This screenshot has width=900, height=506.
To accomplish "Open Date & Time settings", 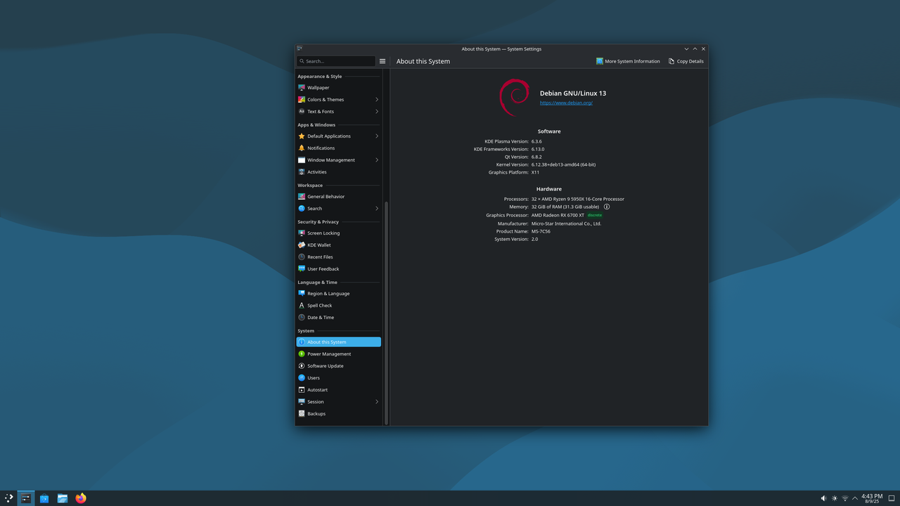I will click(338, 318).
